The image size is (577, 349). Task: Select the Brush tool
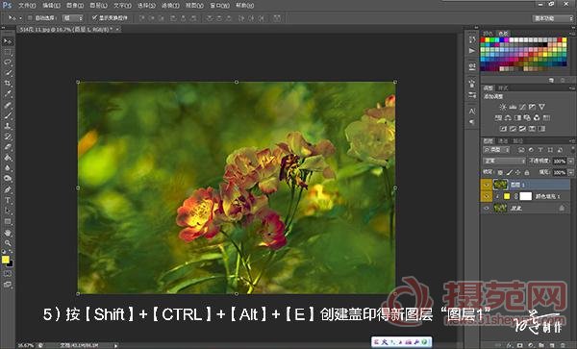coord(8,115)
